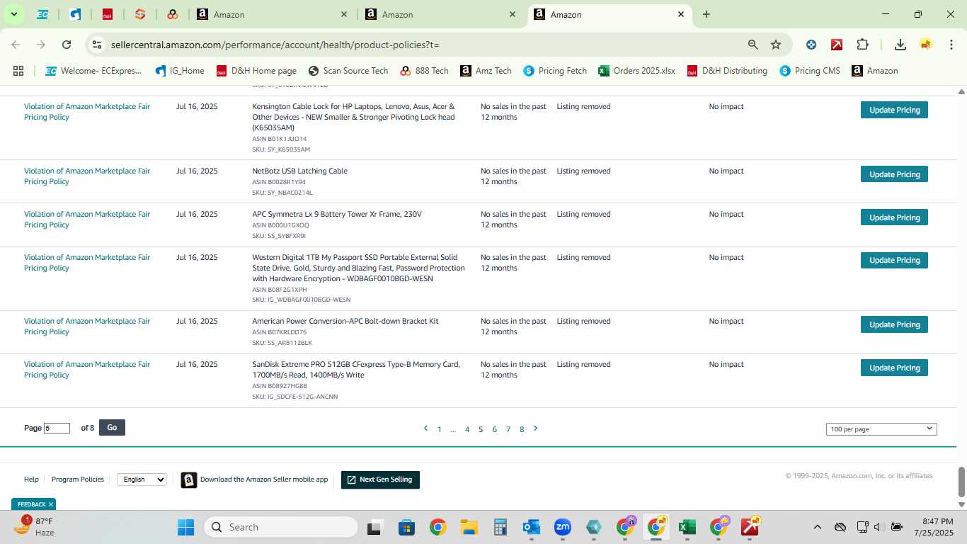
Task: Jump to page 8 in pagination
Action: [x=522, y=429]
